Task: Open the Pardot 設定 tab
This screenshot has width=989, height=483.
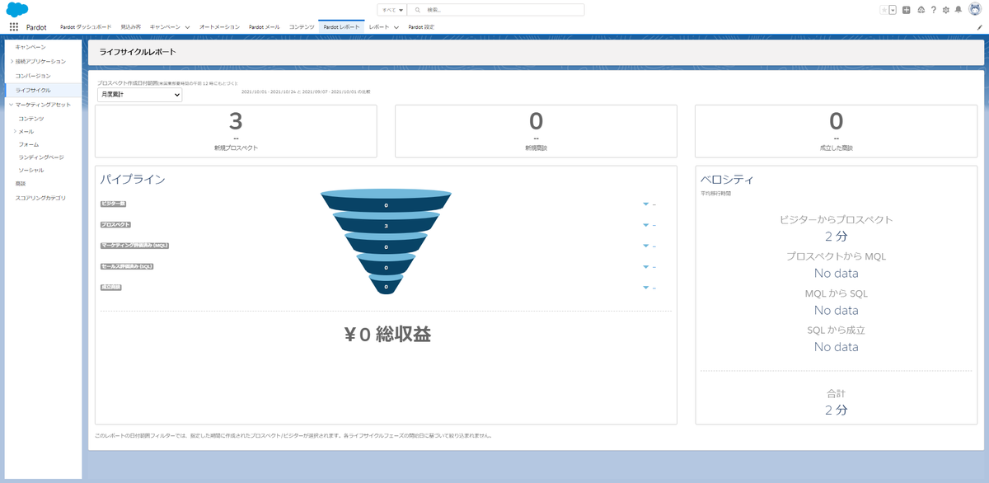Action: [x=421, y=27]
